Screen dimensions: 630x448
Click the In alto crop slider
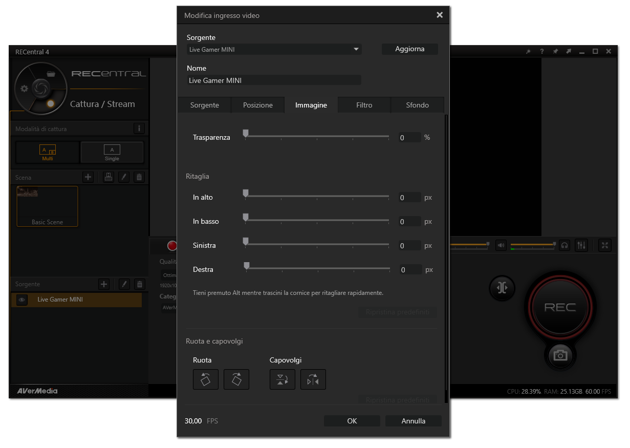point(316,196)
